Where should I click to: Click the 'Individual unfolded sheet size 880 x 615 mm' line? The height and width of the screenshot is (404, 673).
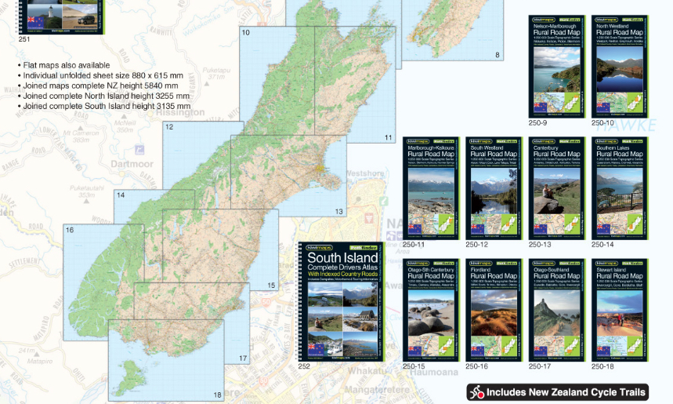point(101,75)
